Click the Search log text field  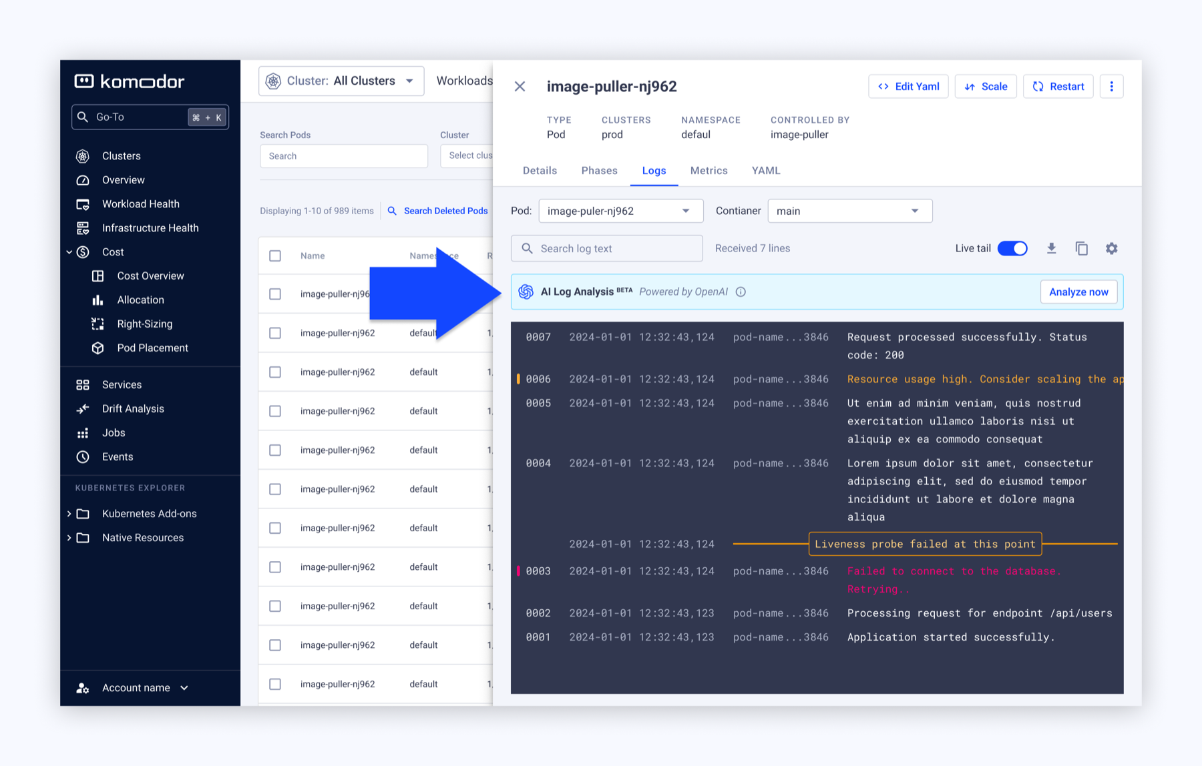click(x=607, y=248)
